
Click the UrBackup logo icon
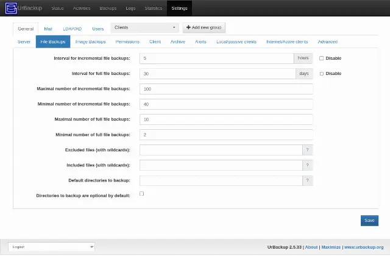[11, 8]
